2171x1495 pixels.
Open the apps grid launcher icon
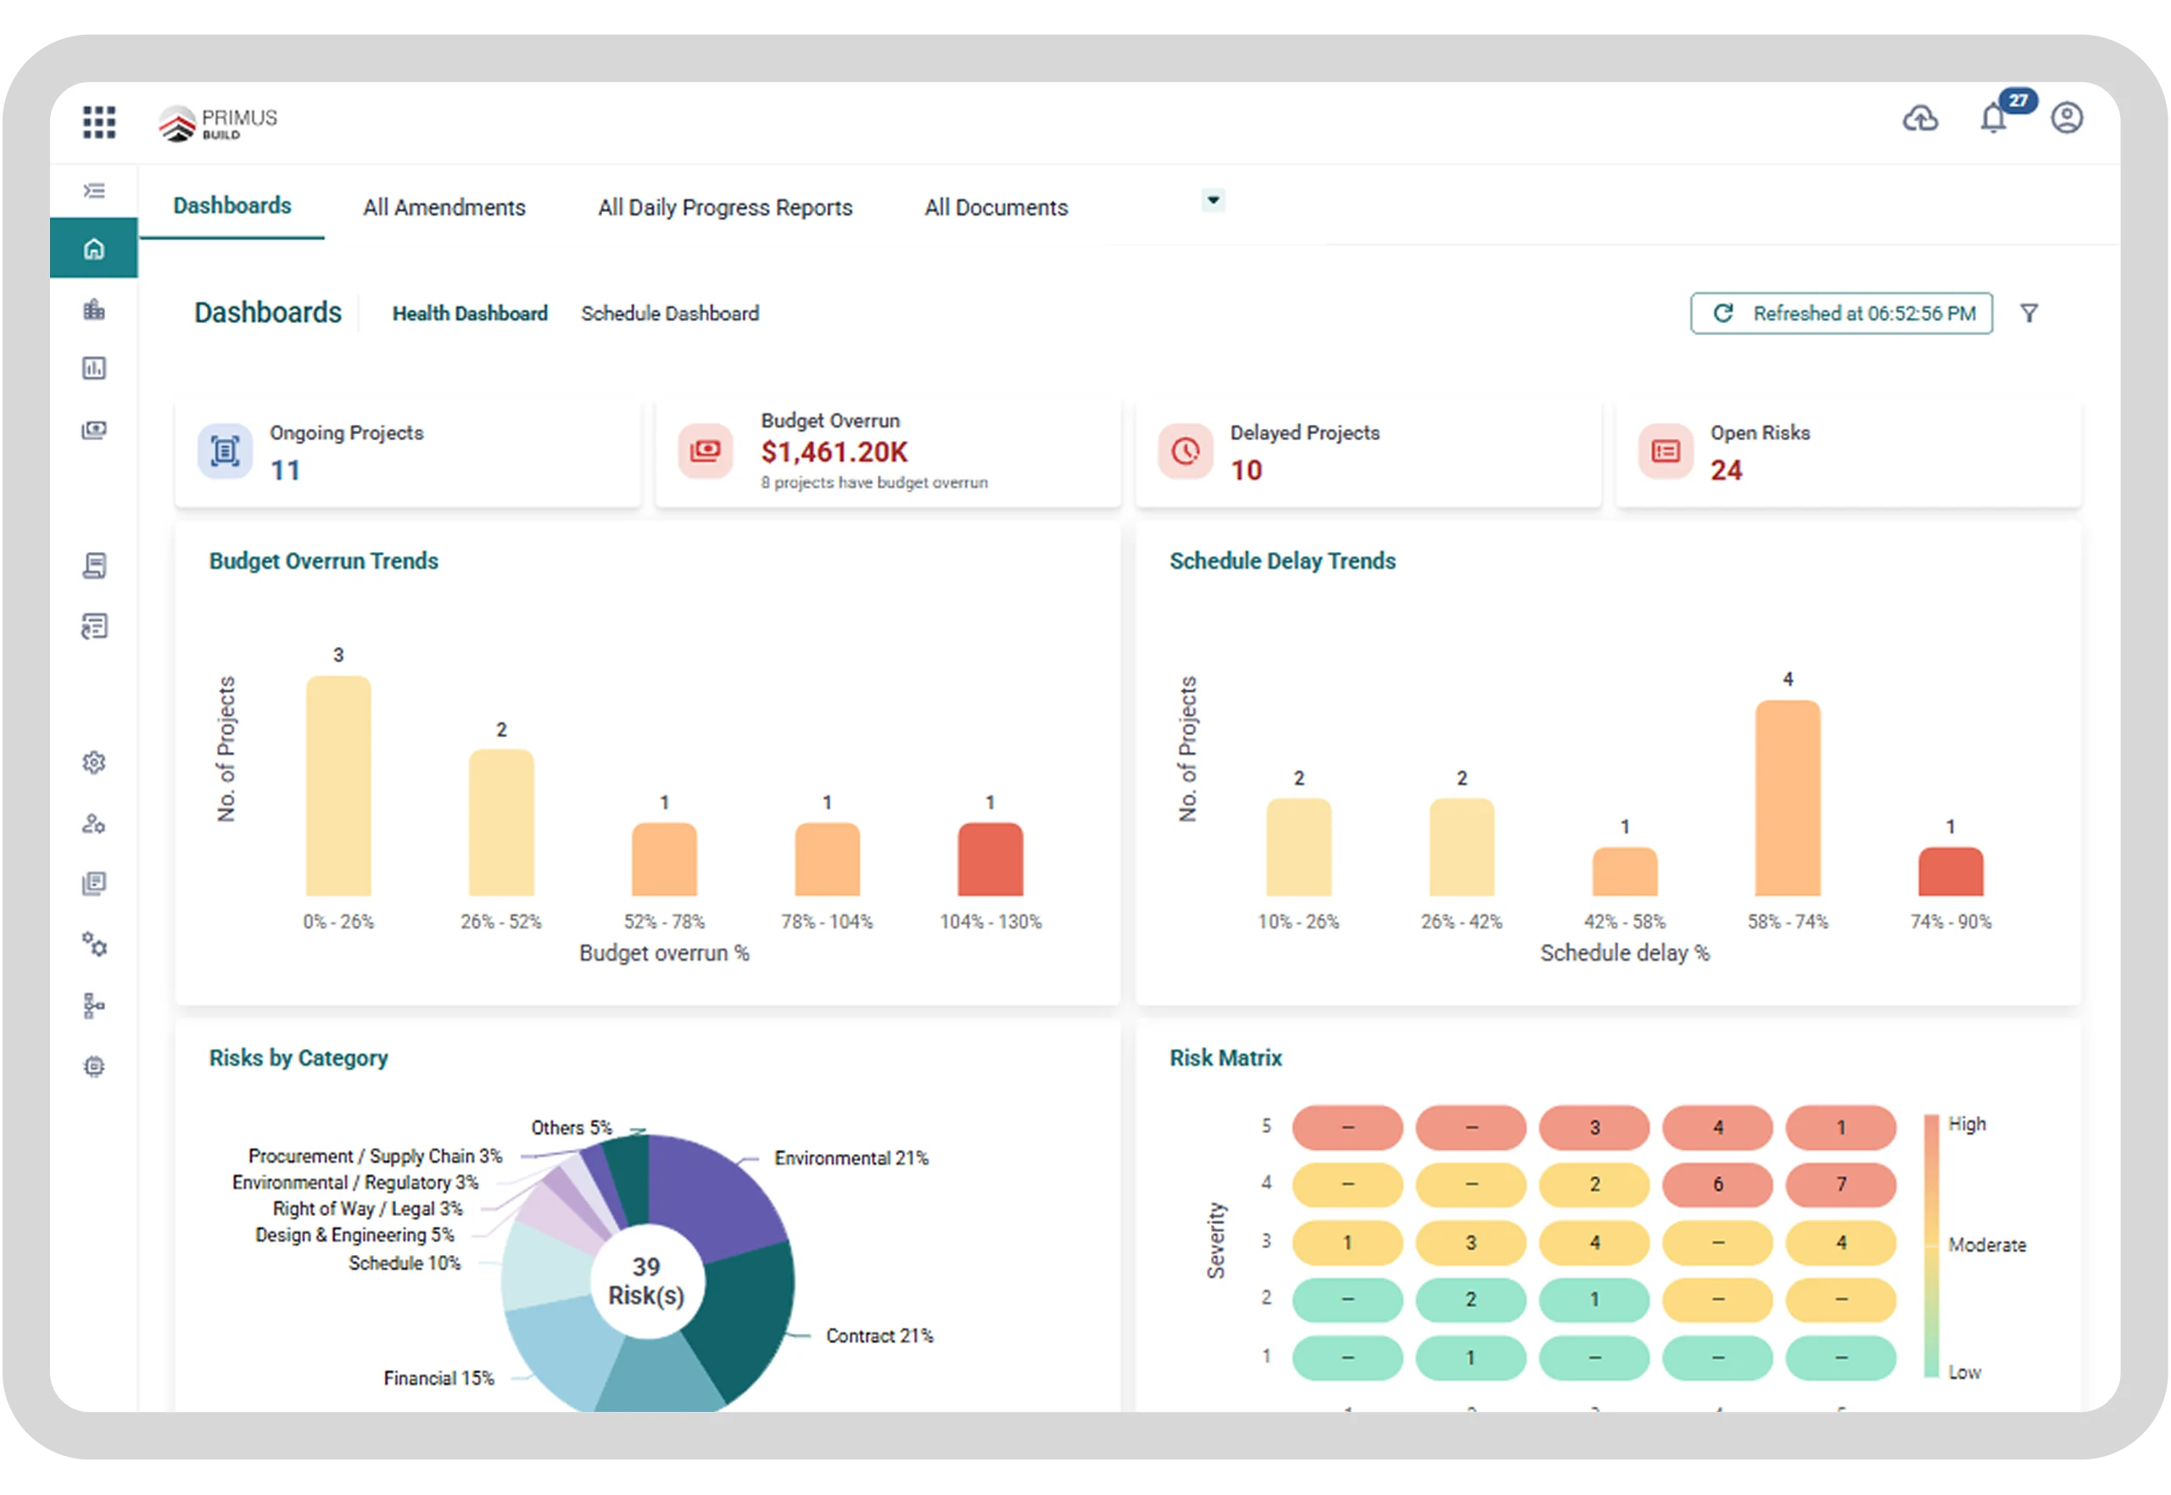pos(99,122)
